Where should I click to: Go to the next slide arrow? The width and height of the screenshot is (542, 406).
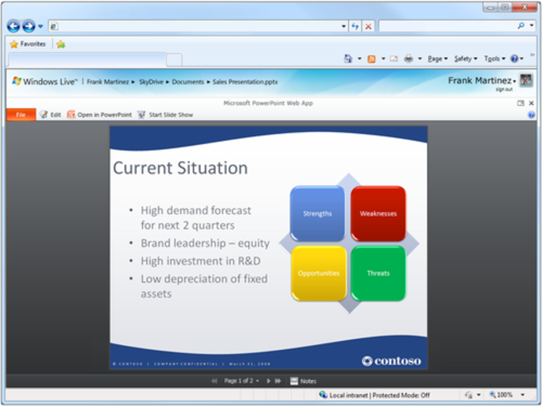click(269, 381)
